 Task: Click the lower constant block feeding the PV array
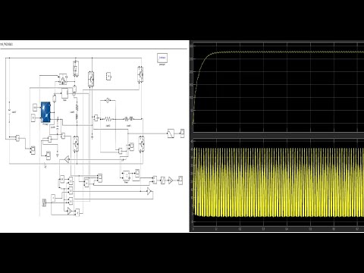tap(33, 118)
